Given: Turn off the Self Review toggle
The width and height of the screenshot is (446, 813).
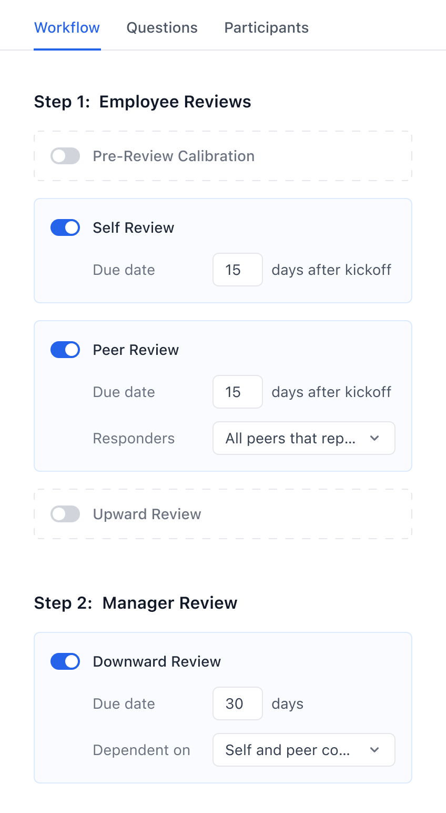Looking at the screenshot, I should [x=65, y=227].
